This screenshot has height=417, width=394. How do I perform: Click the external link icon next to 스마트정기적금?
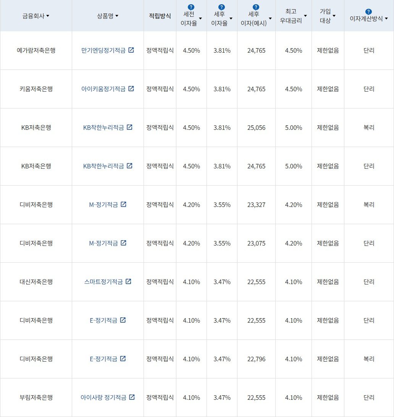(x=129, y=281)
